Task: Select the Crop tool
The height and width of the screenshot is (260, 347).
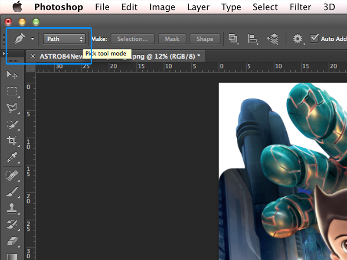Action: 12,140
